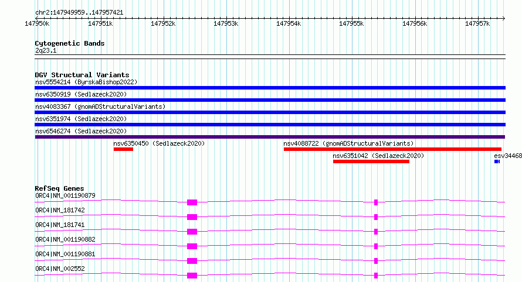
Task: Select the purple nsv6546274 variant bar
Action: pos(270,137)
